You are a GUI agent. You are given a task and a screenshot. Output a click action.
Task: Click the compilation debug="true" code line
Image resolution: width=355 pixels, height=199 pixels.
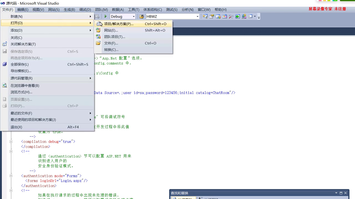pyautogui.click(x=48, y=142)
